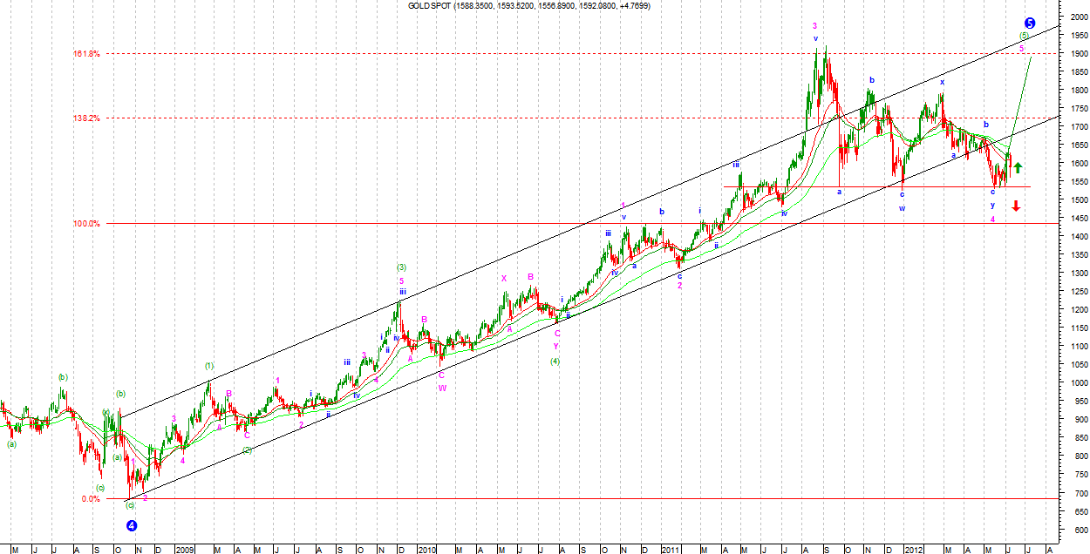Click the green (3) wave label near 2010
This screenshot has height=554, width=1090.
click(x=401, y=267)
